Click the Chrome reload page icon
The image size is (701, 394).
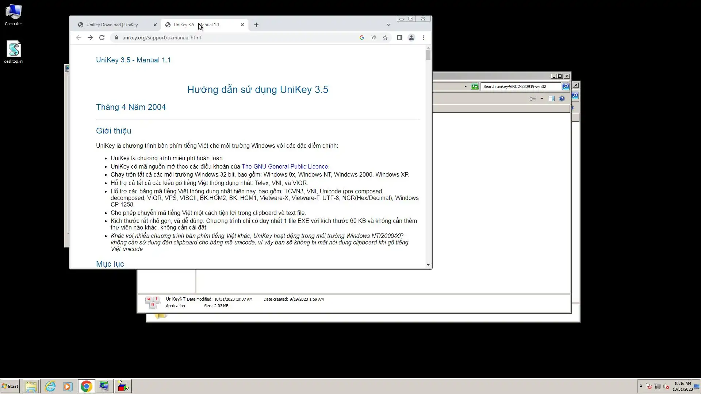click(x=102, y=38)
